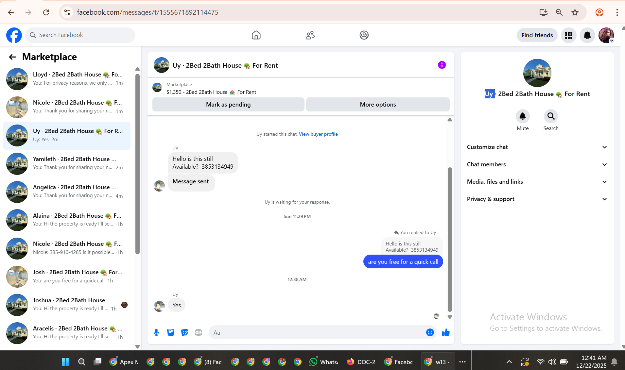
Task: Open Chrome profile icon
Action: [x=599, y=12]
